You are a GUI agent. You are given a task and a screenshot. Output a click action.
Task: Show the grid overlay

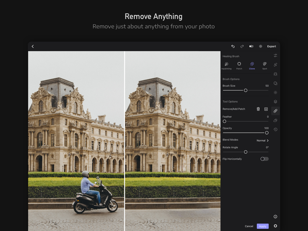click(261, 47)
